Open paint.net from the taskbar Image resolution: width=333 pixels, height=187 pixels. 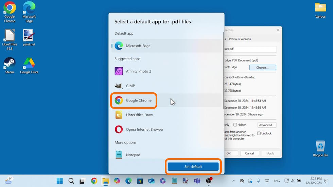(186, 181)
